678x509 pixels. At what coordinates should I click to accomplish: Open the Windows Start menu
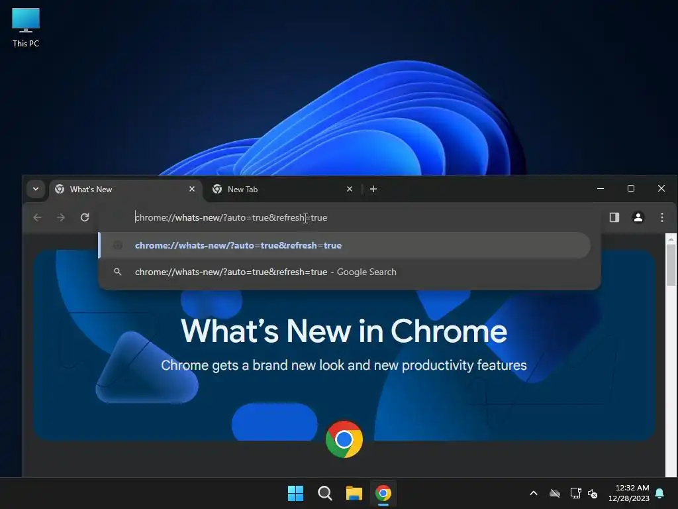click(296, 493)
